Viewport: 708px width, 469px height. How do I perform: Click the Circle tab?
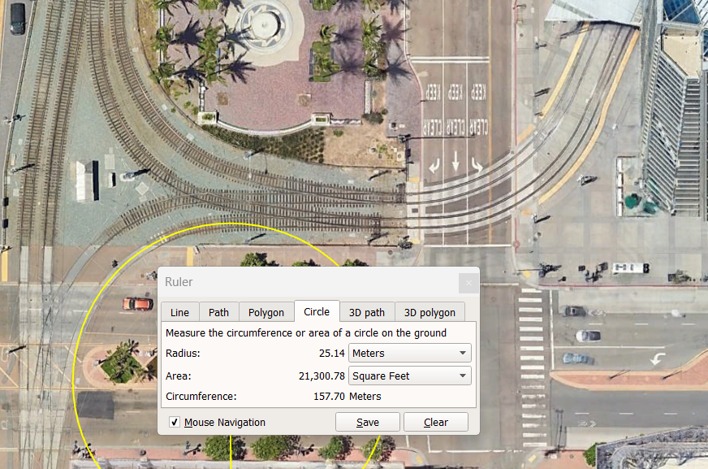coord(317,311)
